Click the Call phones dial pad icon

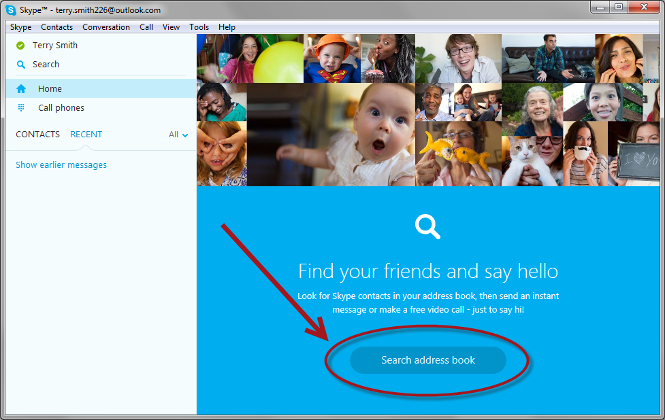tap(21, 107)
